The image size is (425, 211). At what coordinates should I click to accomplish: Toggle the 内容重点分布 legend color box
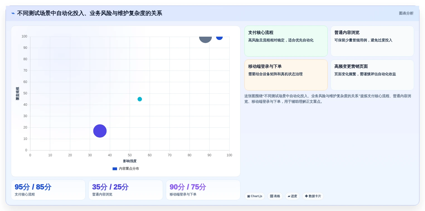115,169
